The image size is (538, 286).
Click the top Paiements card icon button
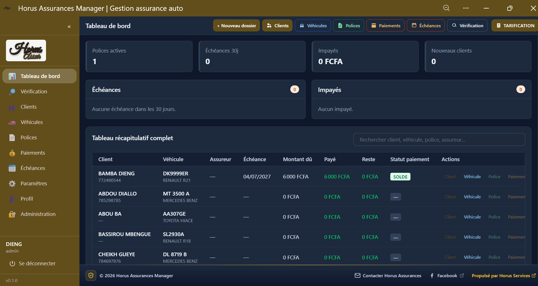385,26
